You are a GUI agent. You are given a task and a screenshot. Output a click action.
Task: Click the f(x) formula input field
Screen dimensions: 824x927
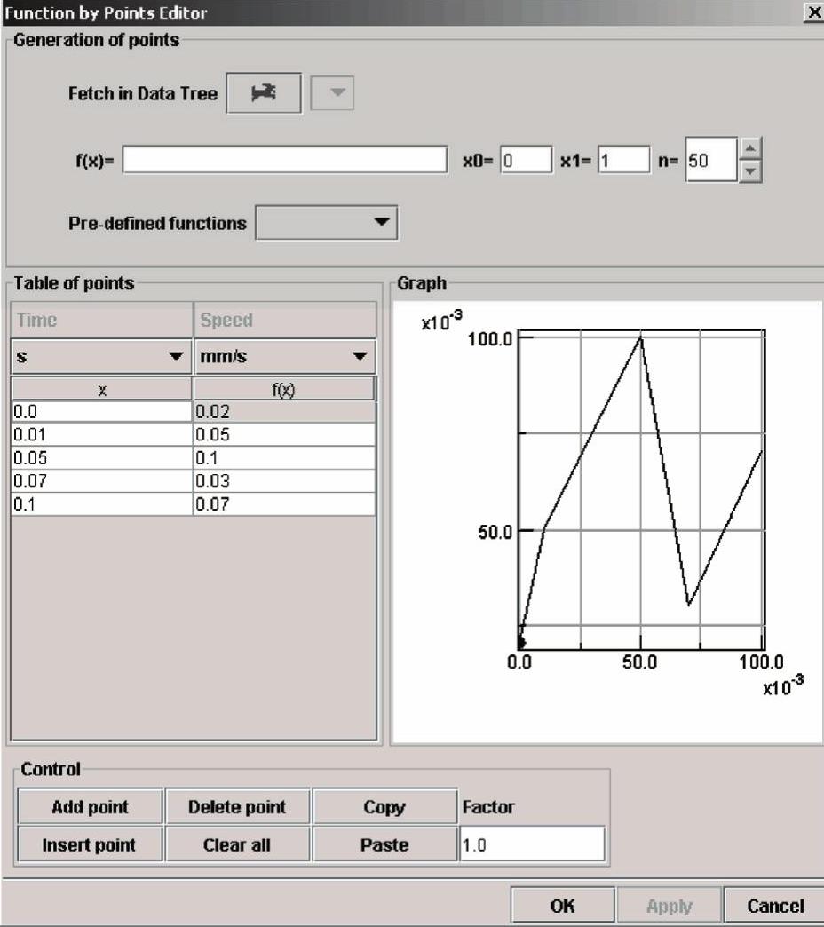[x=284, y=160]
